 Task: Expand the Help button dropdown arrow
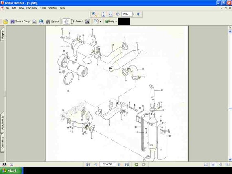tap(116, 22)
